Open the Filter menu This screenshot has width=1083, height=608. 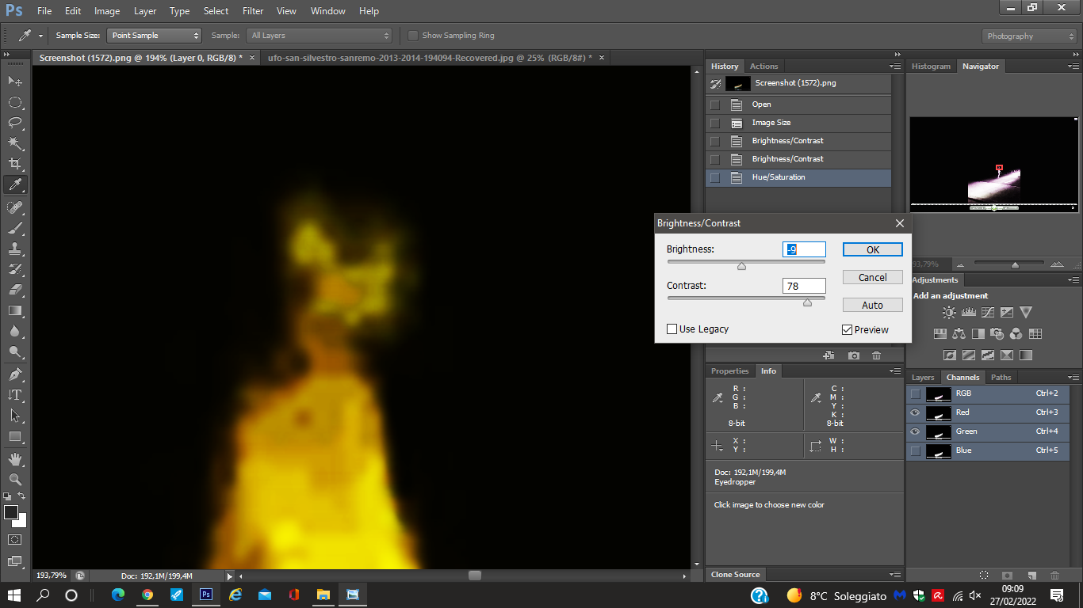[x=253, y=11]
